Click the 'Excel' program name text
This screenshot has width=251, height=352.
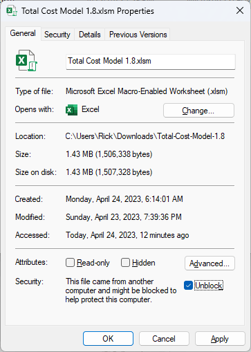(91, 109)
